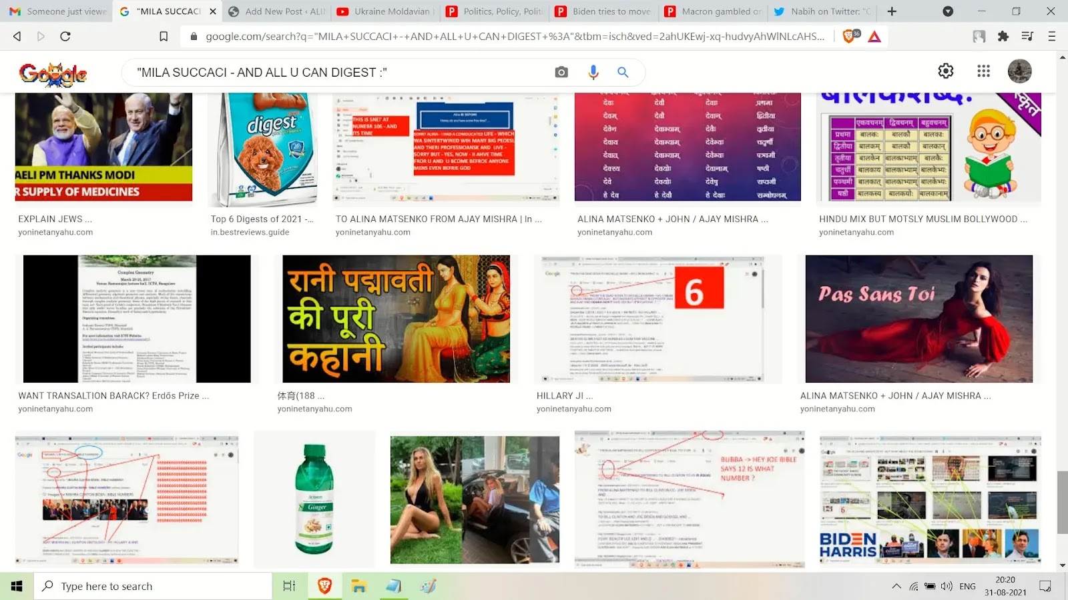Click the Google account profile picture
The image size is (1068, 600).
click(1019, 71)
